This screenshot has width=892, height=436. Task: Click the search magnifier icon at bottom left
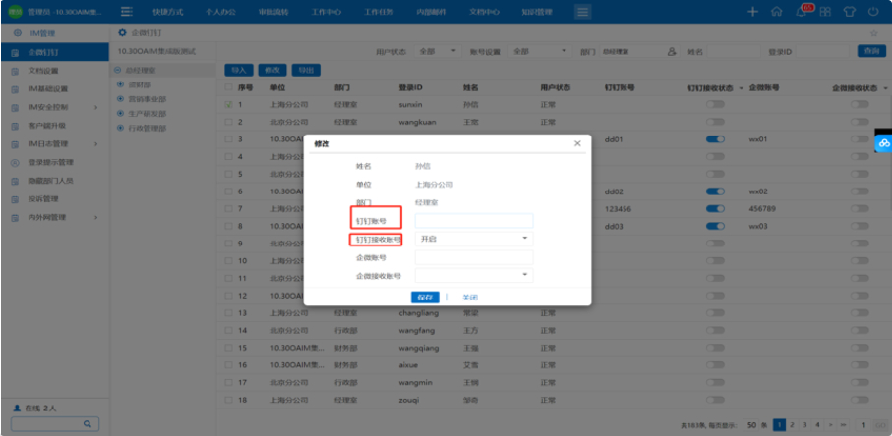[x=88, y=423]
